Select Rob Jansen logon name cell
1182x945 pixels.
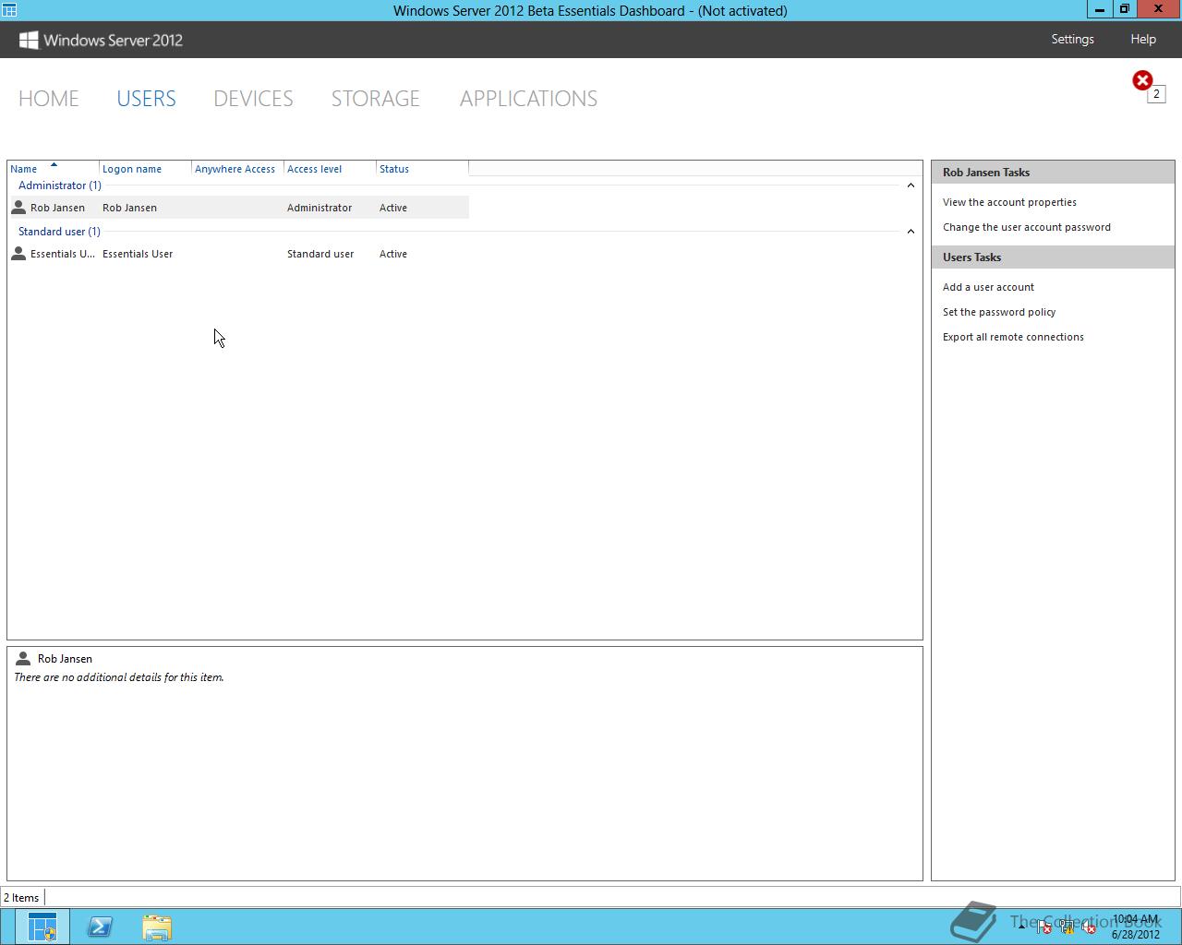pyautogui.click(x=129, y=208)
